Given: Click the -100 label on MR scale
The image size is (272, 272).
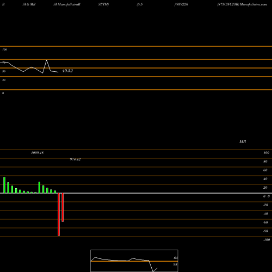Looking at the screenshot, I should (267, 240).
